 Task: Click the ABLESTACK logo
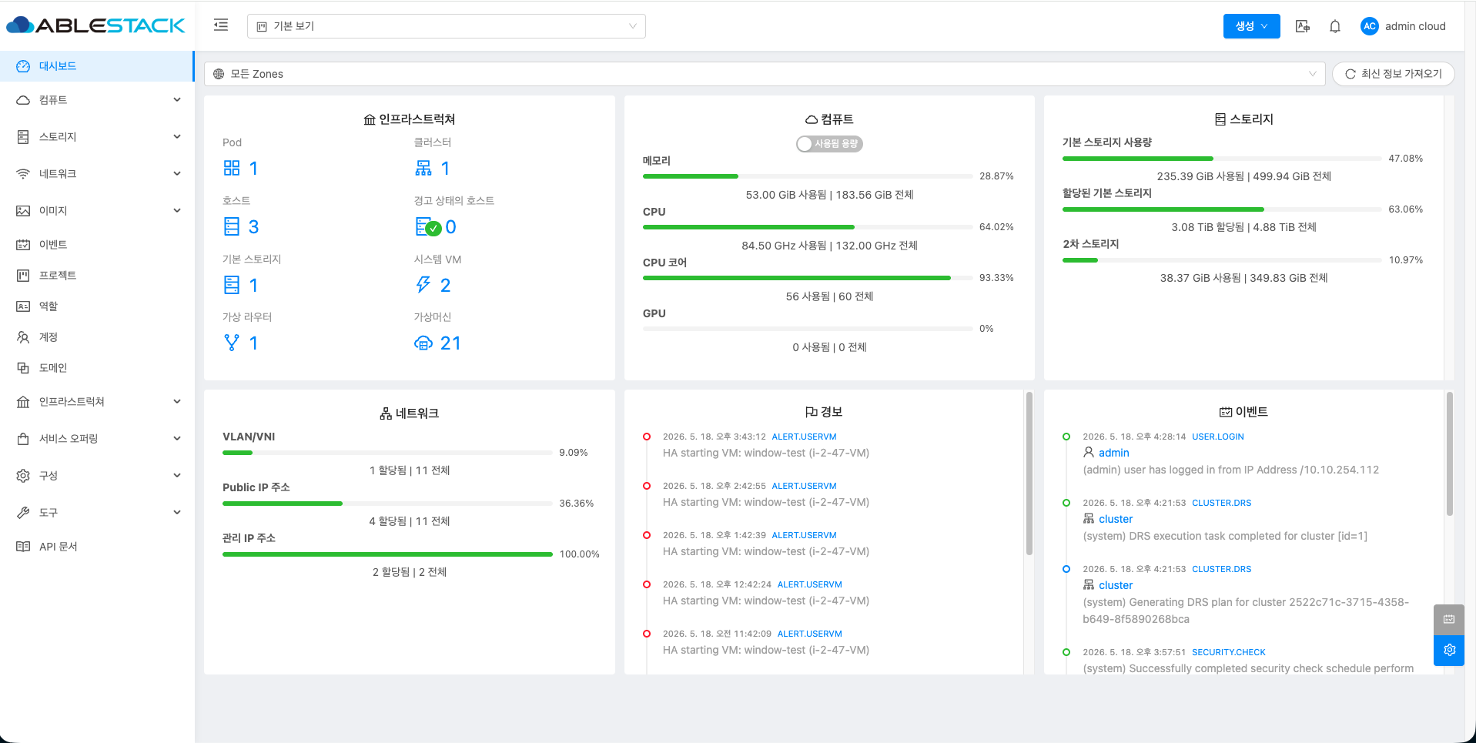coord(96,25)
